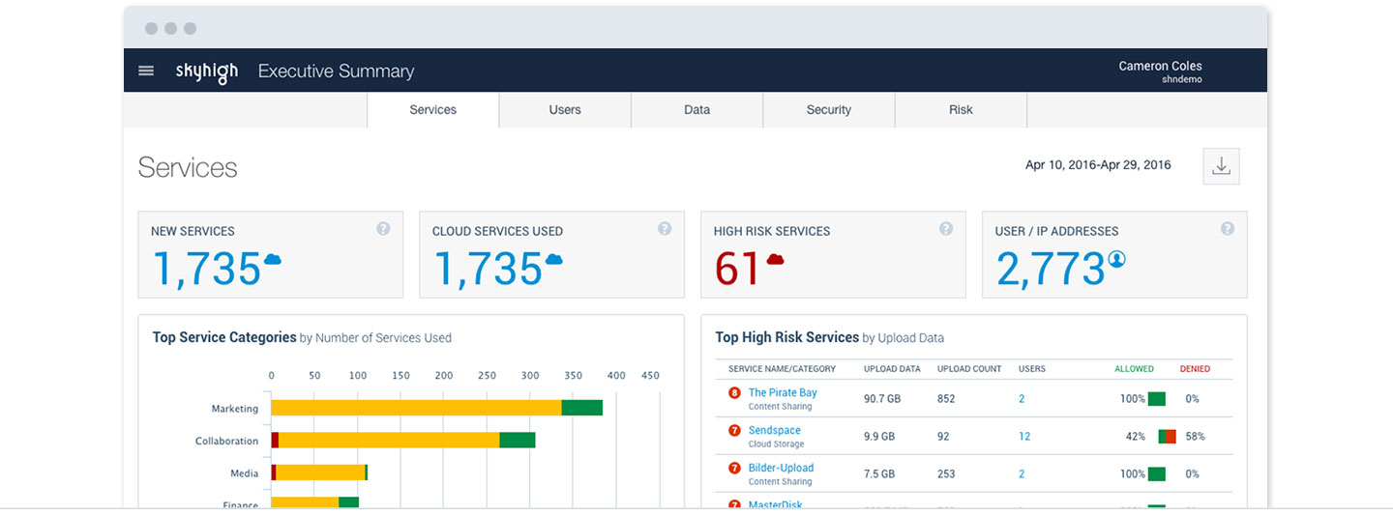Click upload count 852
Image resolution: width=1393 pixels, height=515 pixels.
946,398
